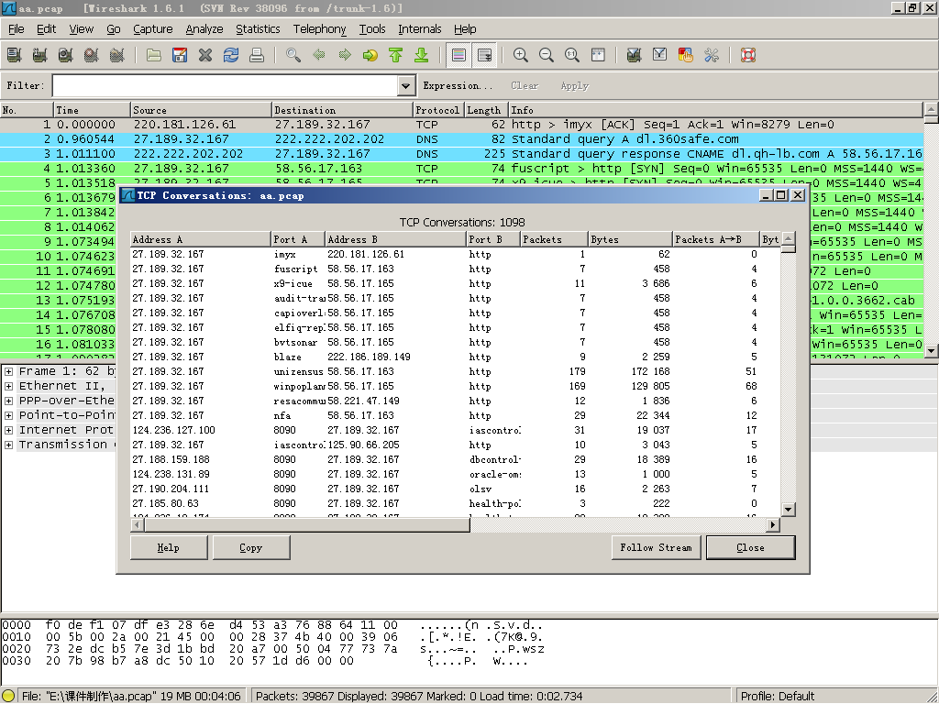Select conversation from 124.236.127.100
The height and width of the screenshot is (704, 939).
click(x=455, y=431)
